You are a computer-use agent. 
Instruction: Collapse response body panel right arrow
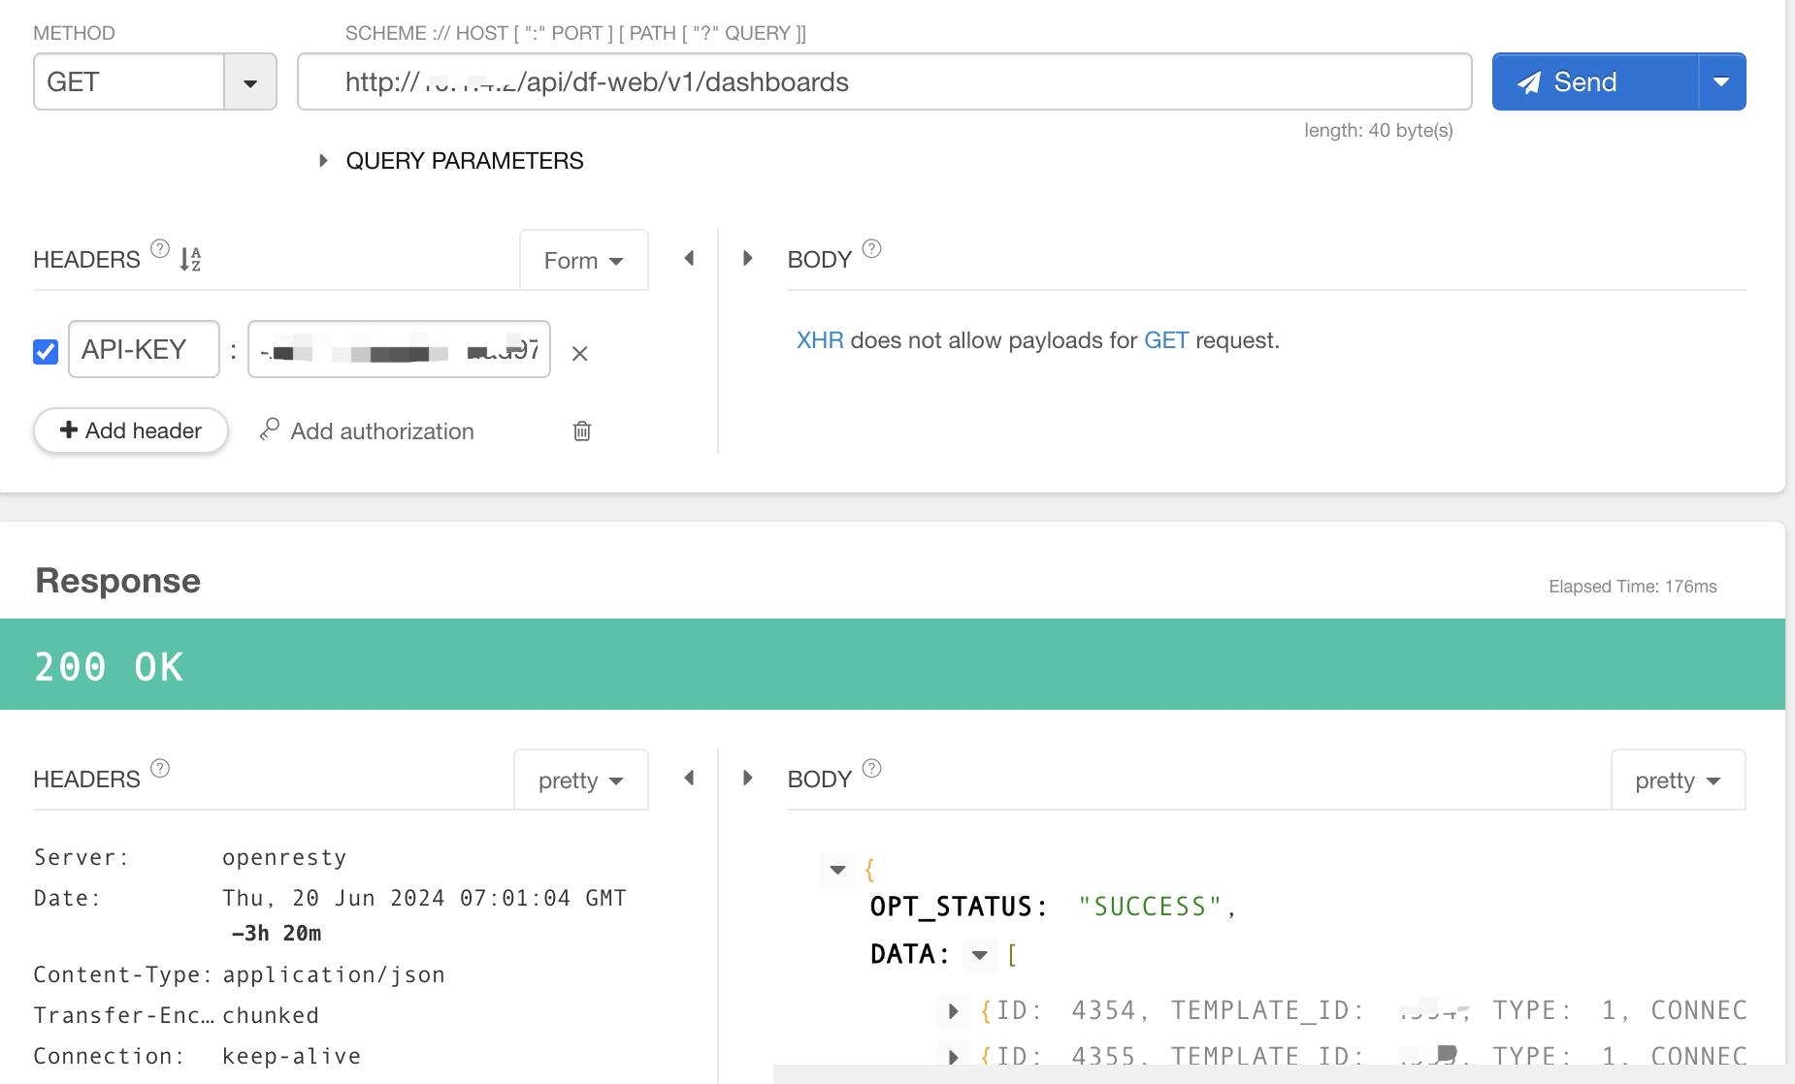pyautogui.click(x=747, y=778)
